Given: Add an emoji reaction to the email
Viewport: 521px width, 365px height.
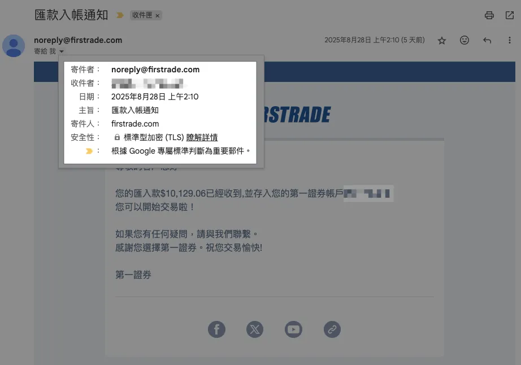Looking at the screenshot, I should (464, 41).
